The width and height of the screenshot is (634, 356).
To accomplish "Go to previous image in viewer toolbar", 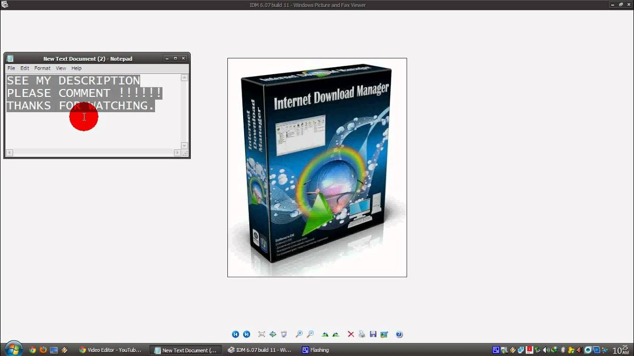I will point(235,334).
